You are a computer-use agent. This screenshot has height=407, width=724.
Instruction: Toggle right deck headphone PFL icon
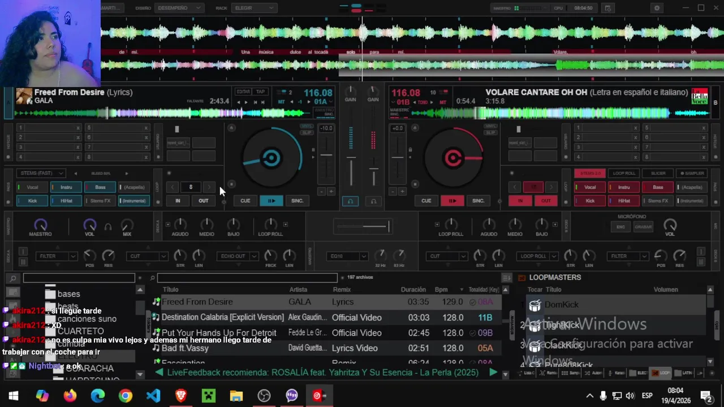point(373,201)
